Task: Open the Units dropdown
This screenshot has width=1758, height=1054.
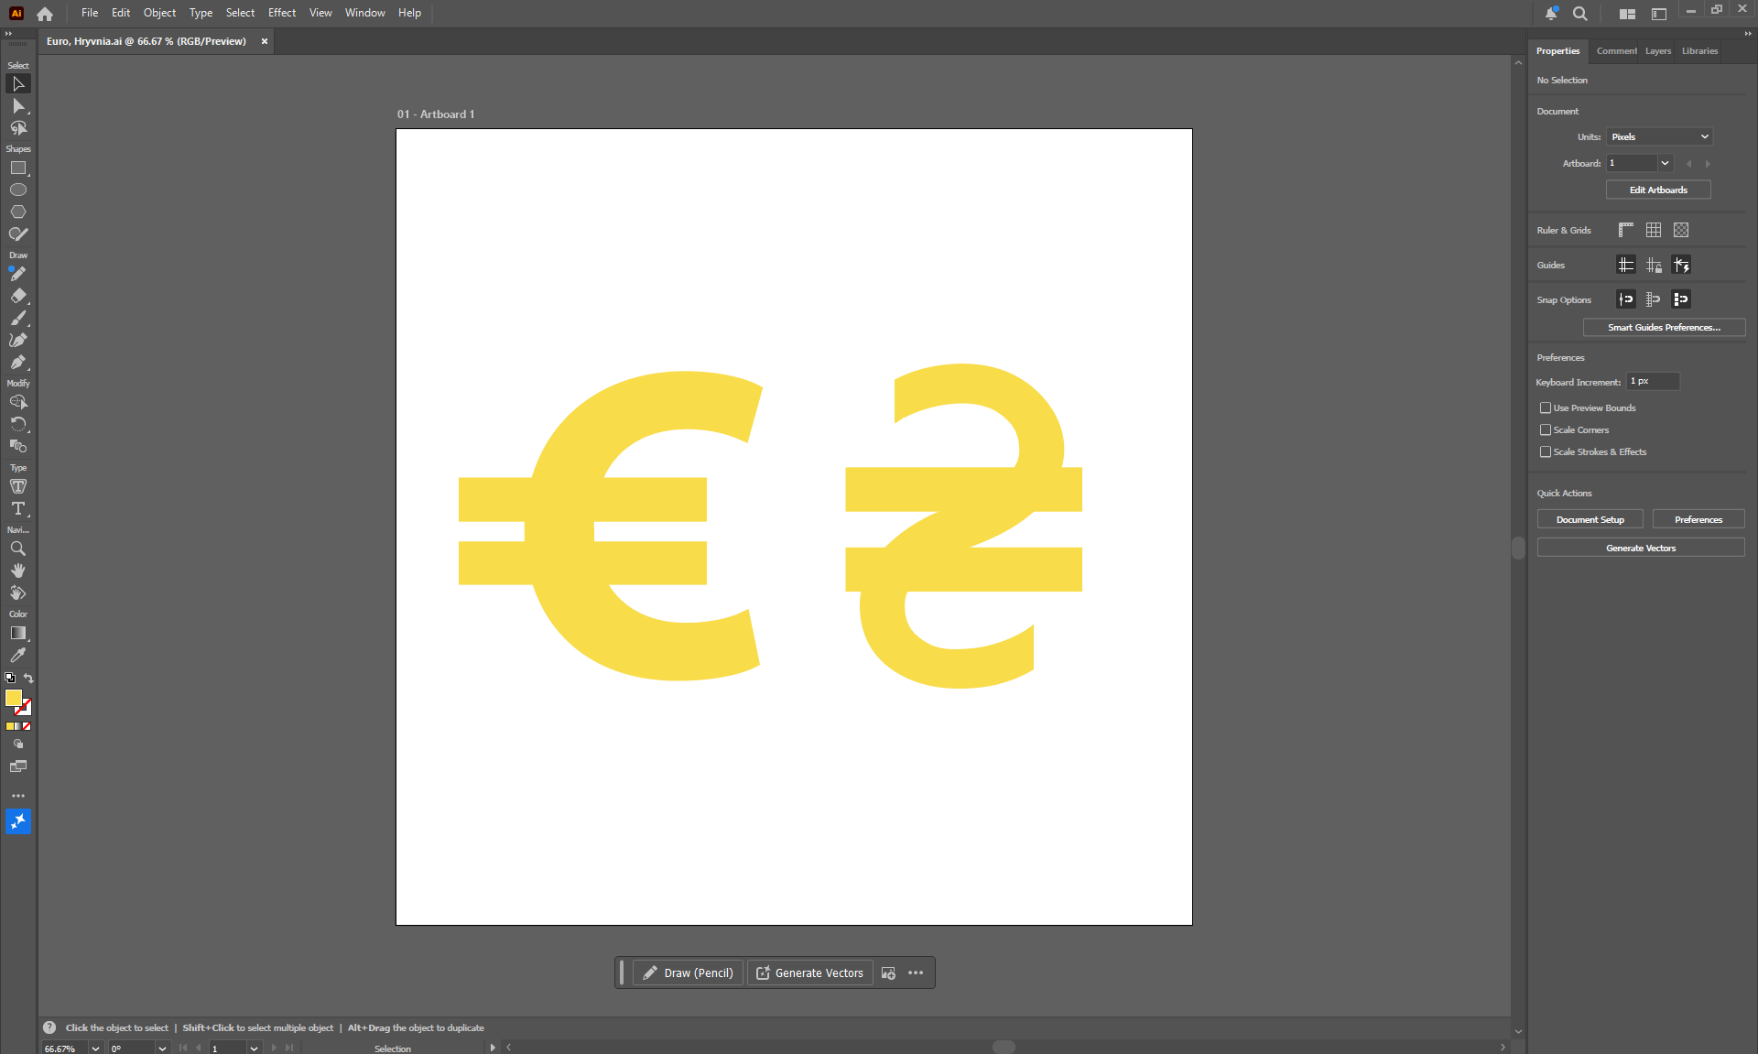Action: click(x=1659, y=137)
